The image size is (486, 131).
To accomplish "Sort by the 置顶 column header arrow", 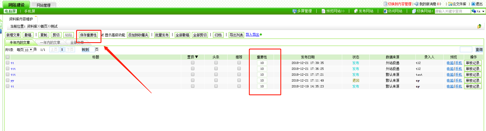I will 197,57.
